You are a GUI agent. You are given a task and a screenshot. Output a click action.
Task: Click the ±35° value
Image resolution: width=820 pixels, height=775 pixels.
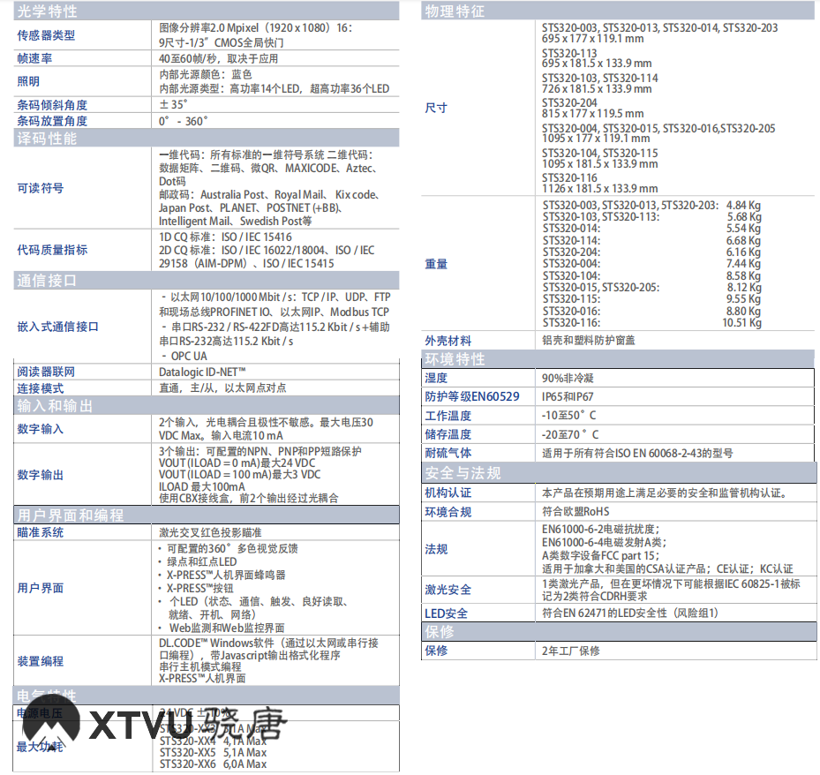click(x=173, y=104)
